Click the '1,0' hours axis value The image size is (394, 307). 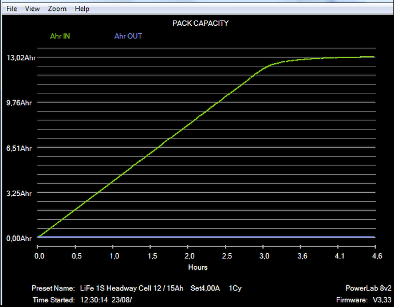click(115, 256)
